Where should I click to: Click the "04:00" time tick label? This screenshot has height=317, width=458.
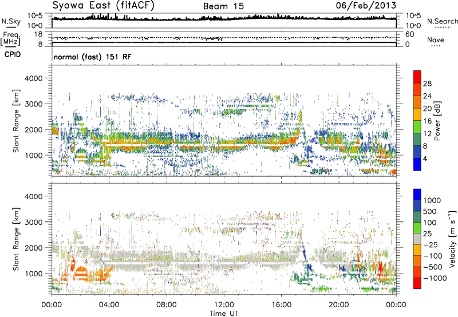click(x=109, y=305)
